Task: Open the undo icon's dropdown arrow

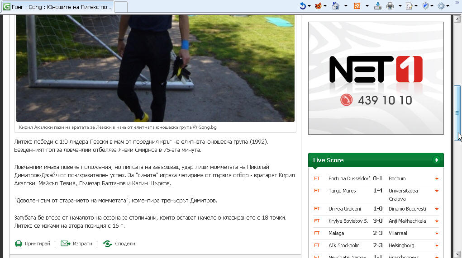Action: pos(310,6)
